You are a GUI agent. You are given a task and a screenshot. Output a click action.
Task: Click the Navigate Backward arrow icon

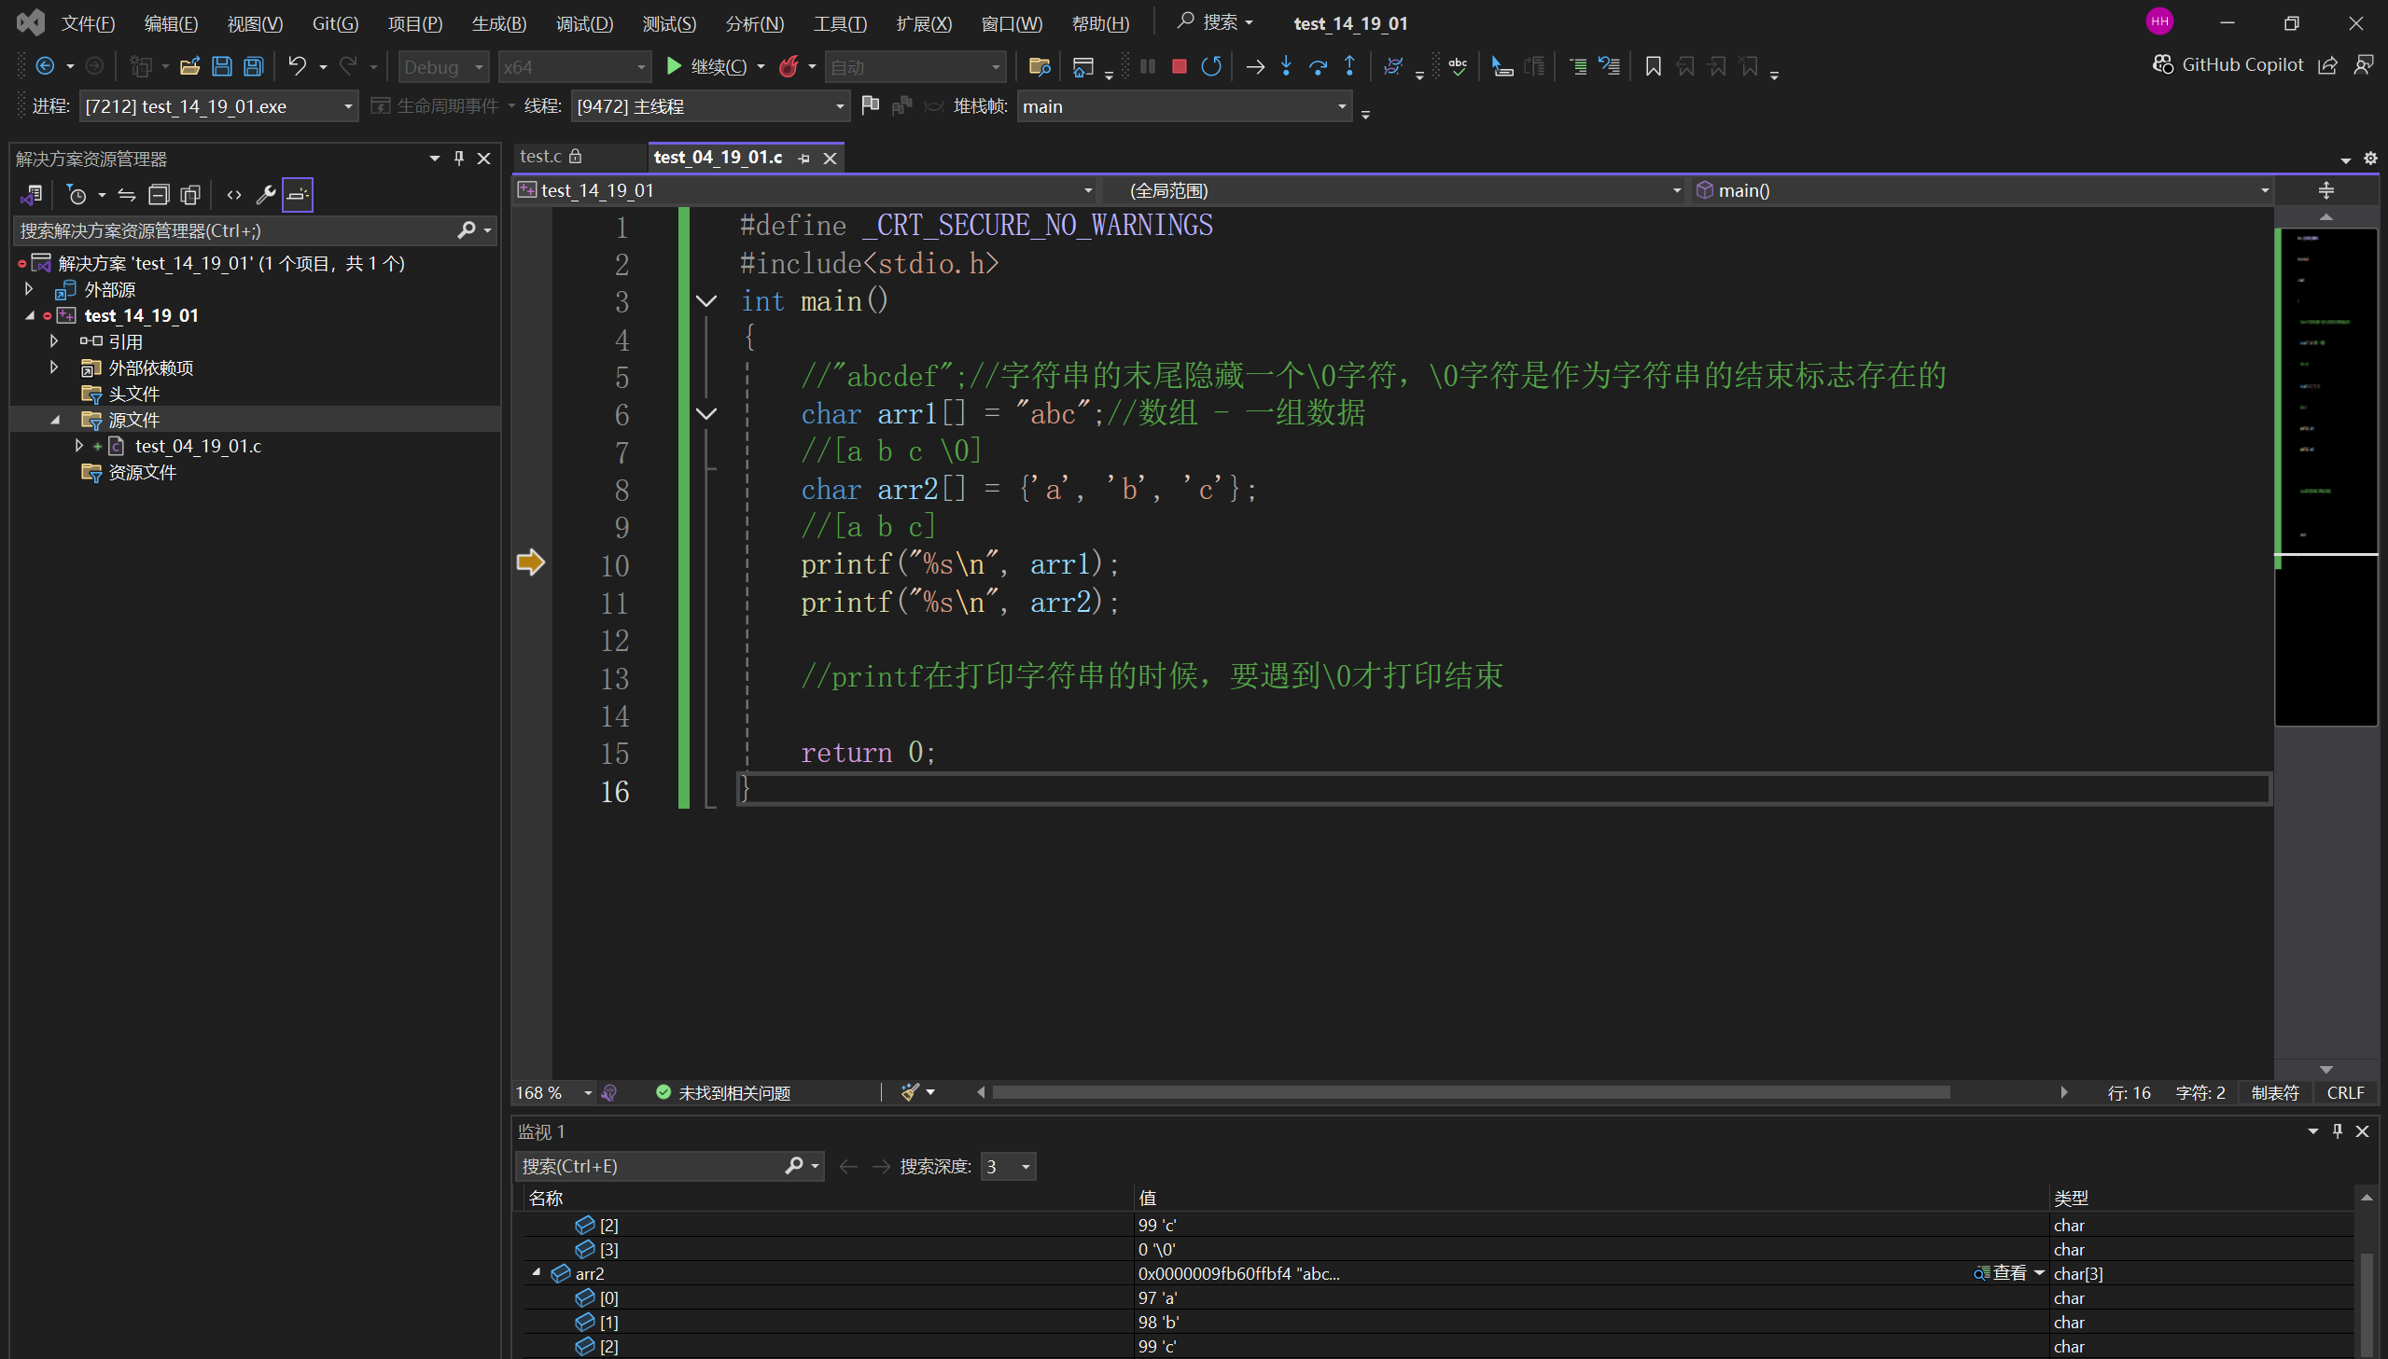pos(44,66)
